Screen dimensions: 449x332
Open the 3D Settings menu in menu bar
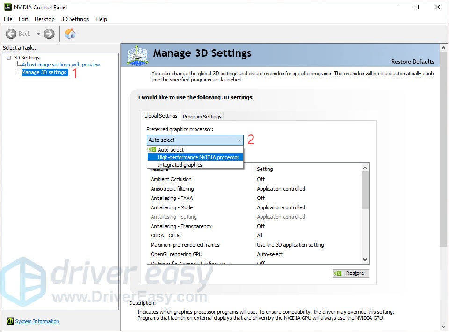tap(75, 19)
